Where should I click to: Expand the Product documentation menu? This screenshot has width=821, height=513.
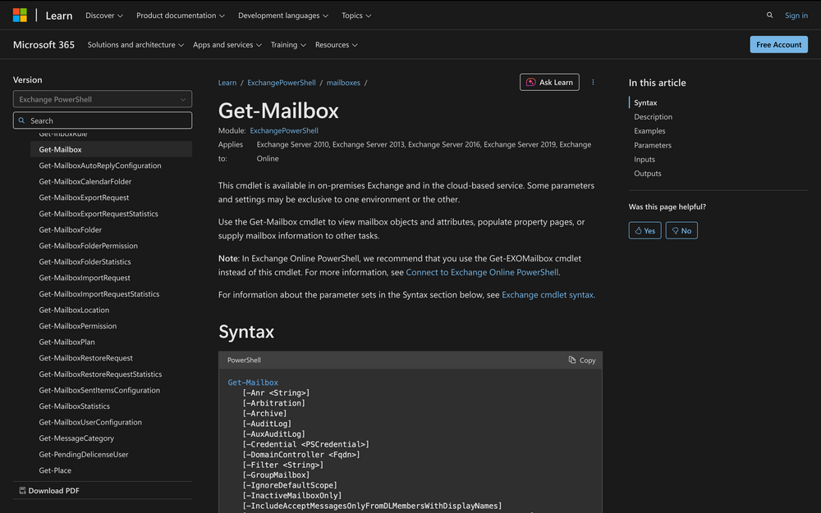coord(181,16)
